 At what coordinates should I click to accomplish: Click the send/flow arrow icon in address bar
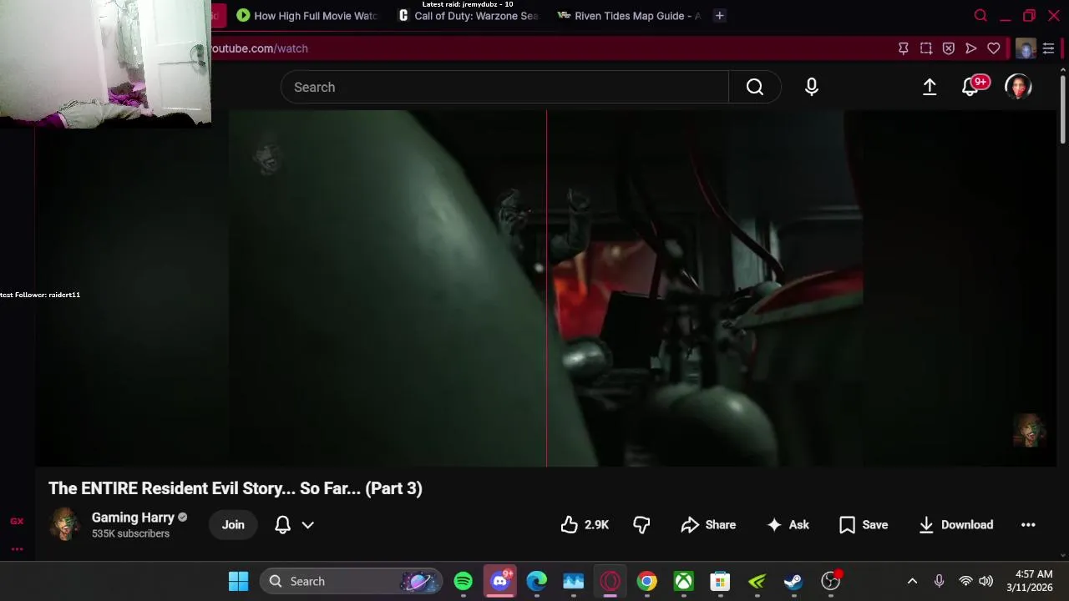pyautogui.click(x=970, y=48)
